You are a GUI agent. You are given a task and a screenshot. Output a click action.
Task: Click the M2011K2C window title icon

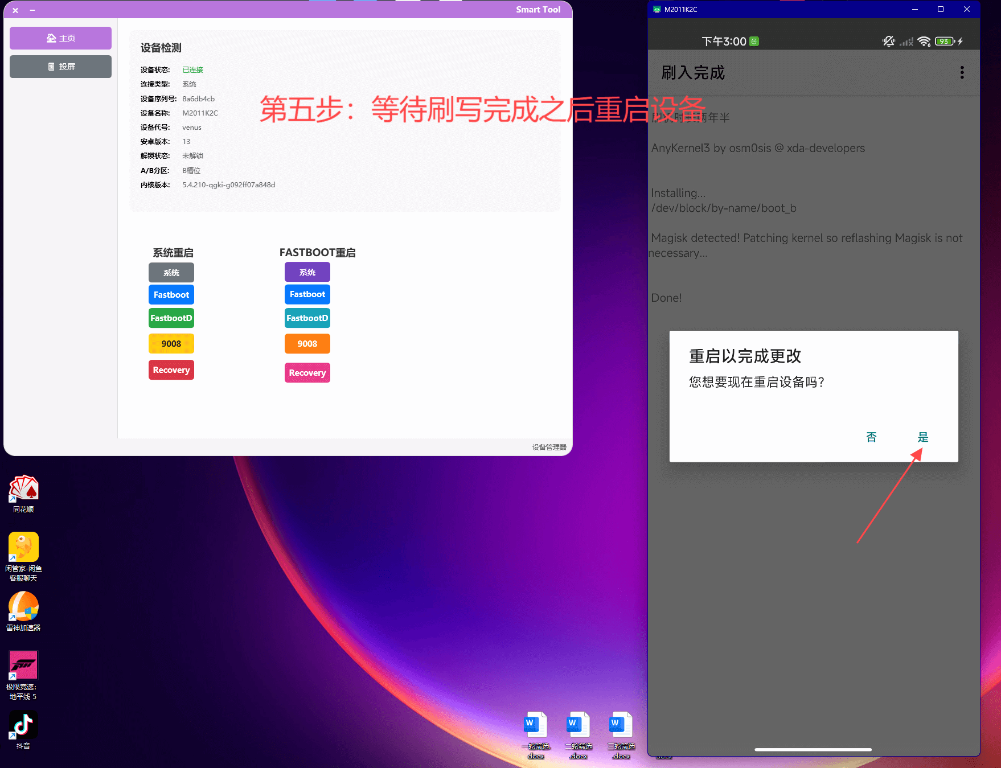pyautogui.click(x=657, y=9)
